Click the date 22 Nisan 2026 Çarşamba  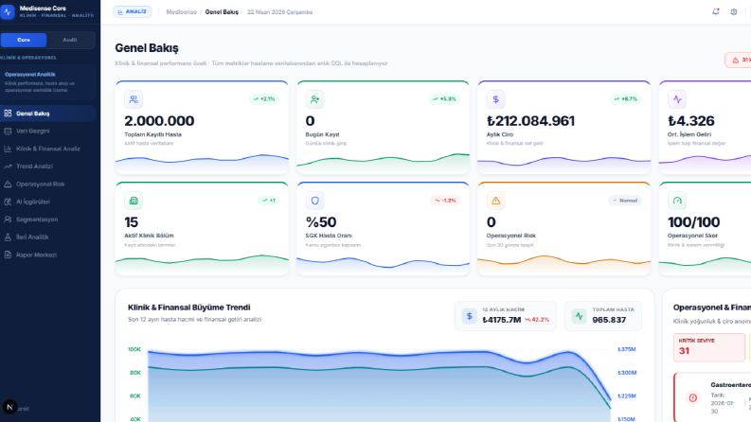[279, 12]
